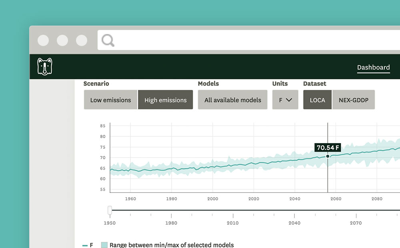Choose the LOCA dataset
This screenshot has height=248, width=400.
pos(317,100)
